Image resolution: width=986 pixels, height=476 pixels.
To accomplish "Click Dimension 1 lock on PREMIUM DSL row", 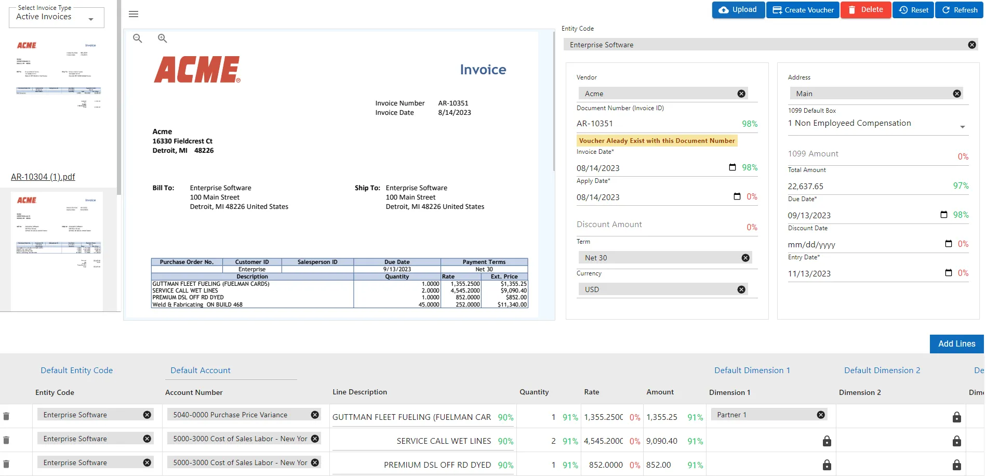I will (827, 465).
